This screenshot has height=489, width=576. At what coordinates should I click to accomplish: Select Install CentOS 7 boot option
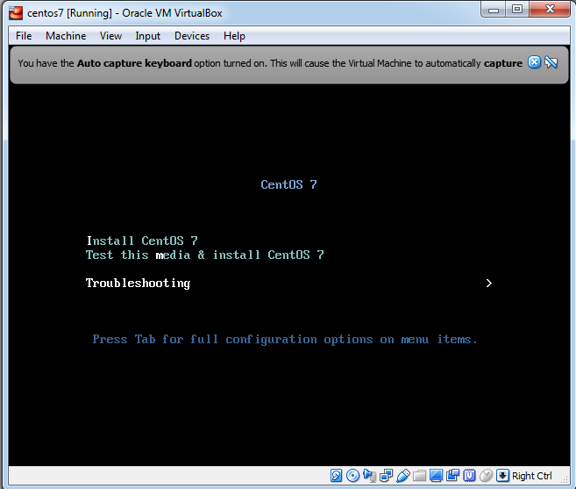142,241
